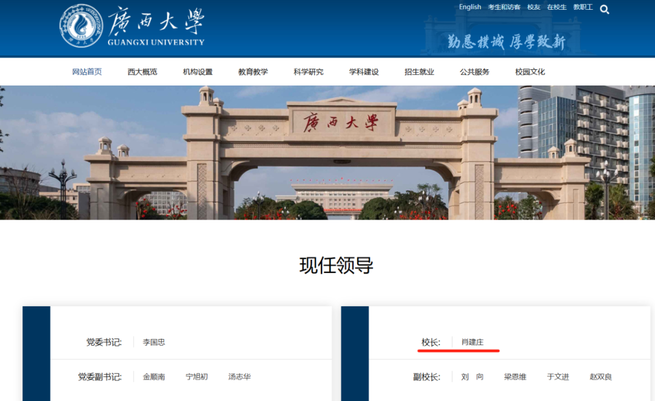Image resolution: width=655 pixels, height=401 pixels.
Task: Open the 校友 alumni link
Action: click(534, 7)
